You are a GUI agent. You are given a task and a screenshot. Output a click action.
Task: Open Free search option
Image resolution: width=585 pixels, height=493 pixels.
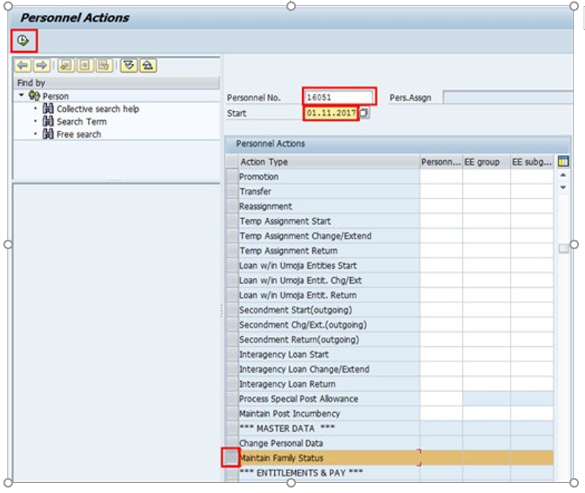click(79, 134)
